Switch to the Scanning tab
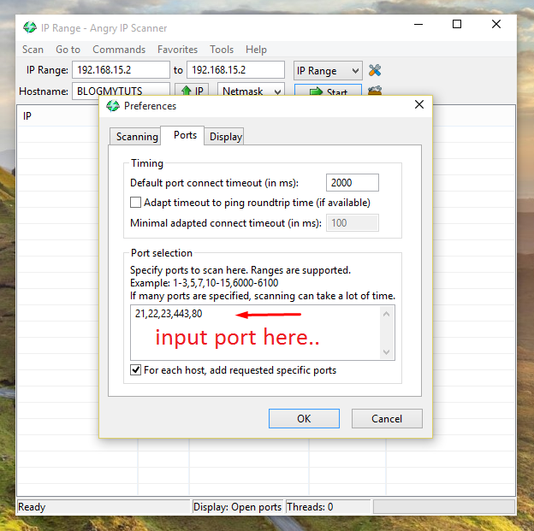 point(137,137)
